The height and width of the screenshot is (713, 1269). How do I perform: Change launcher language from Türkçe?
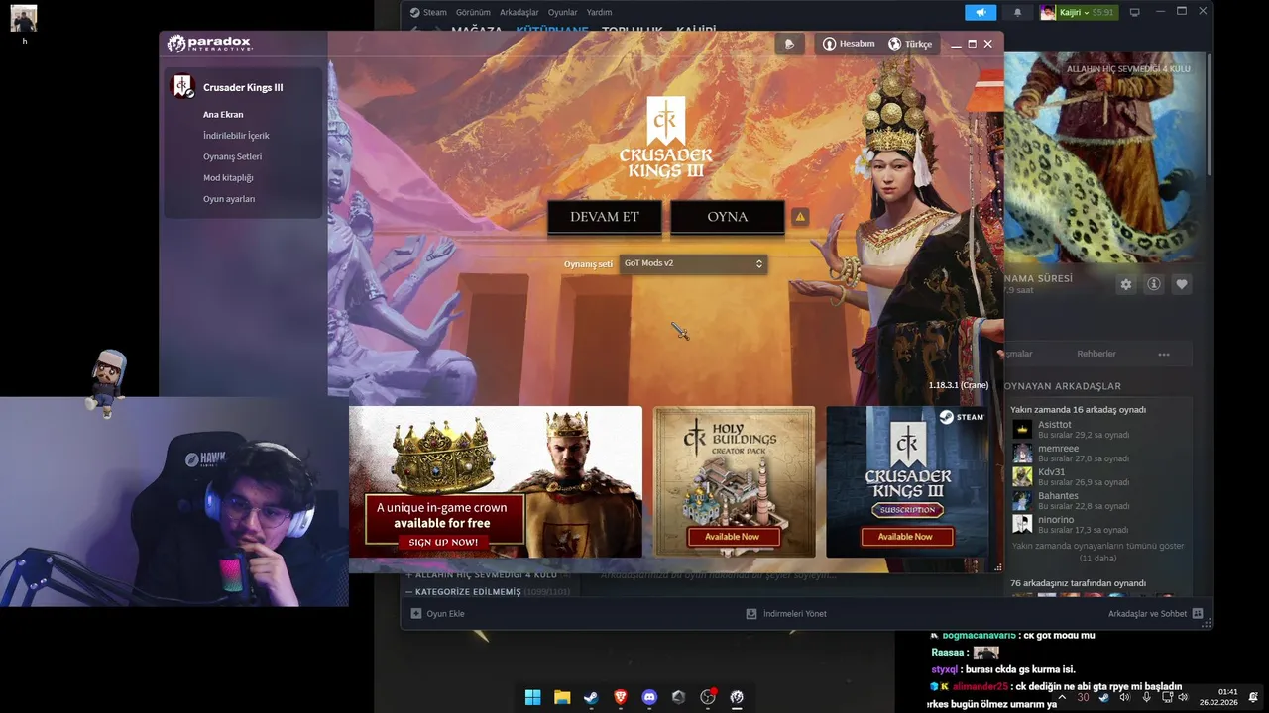tap(910, 44)
